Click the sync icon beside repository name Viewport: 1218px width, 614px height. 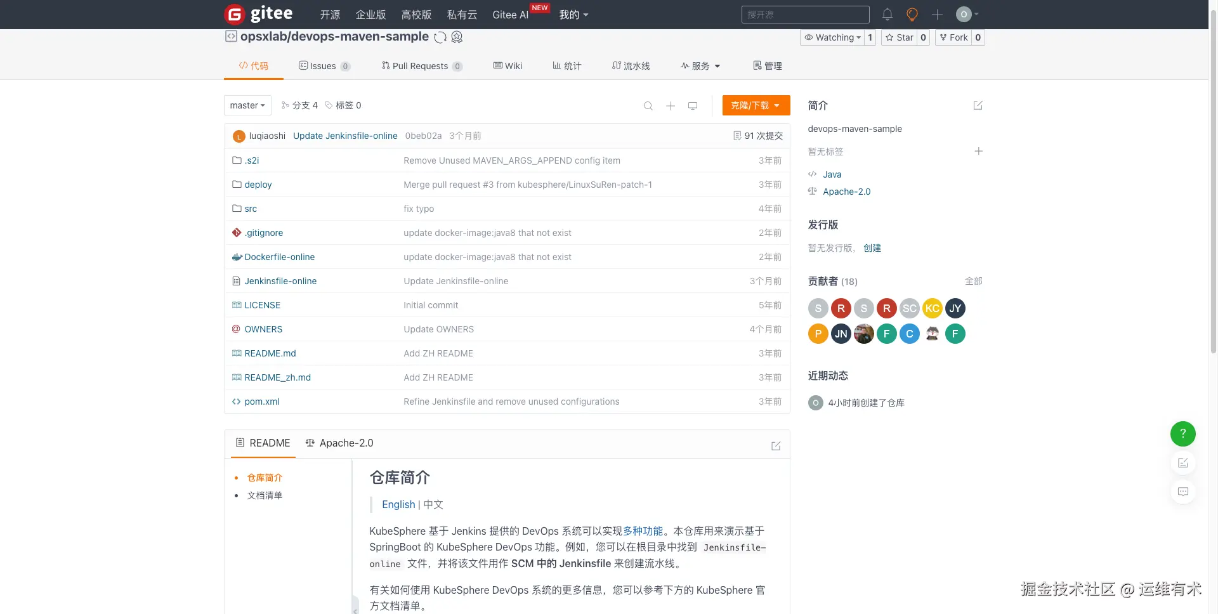[440, 37]
